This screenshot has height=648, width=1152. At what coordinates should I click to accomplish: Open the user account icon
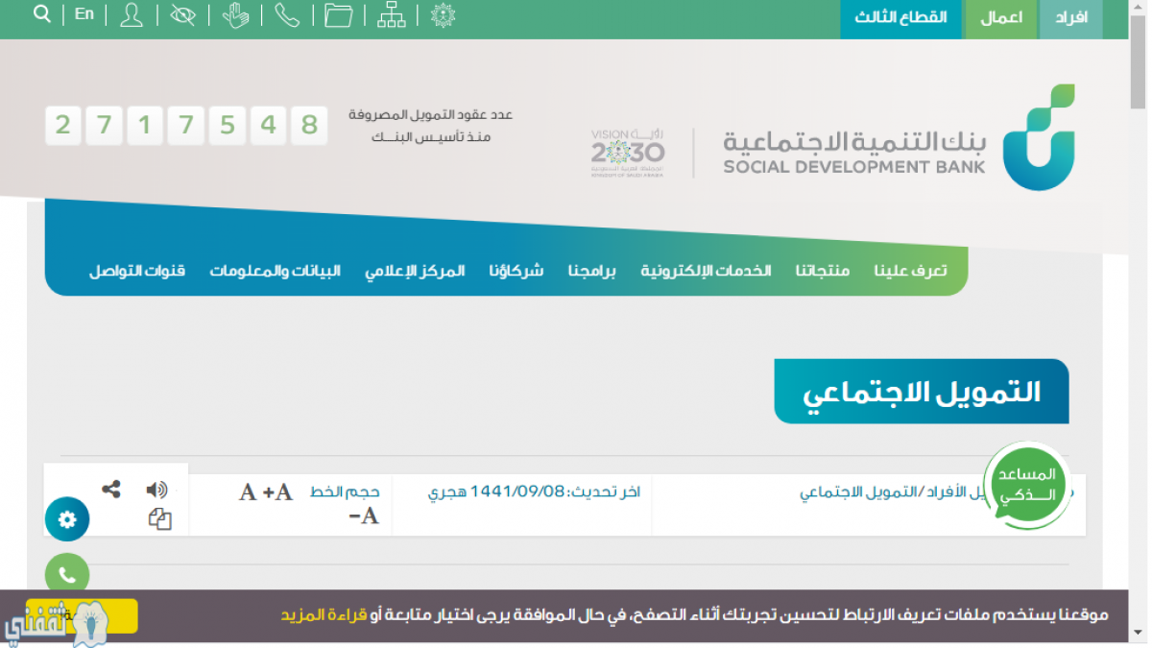(132, 15)
